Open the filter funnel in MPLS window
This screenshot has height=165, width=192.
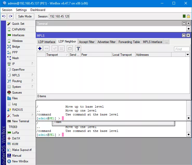78,48
